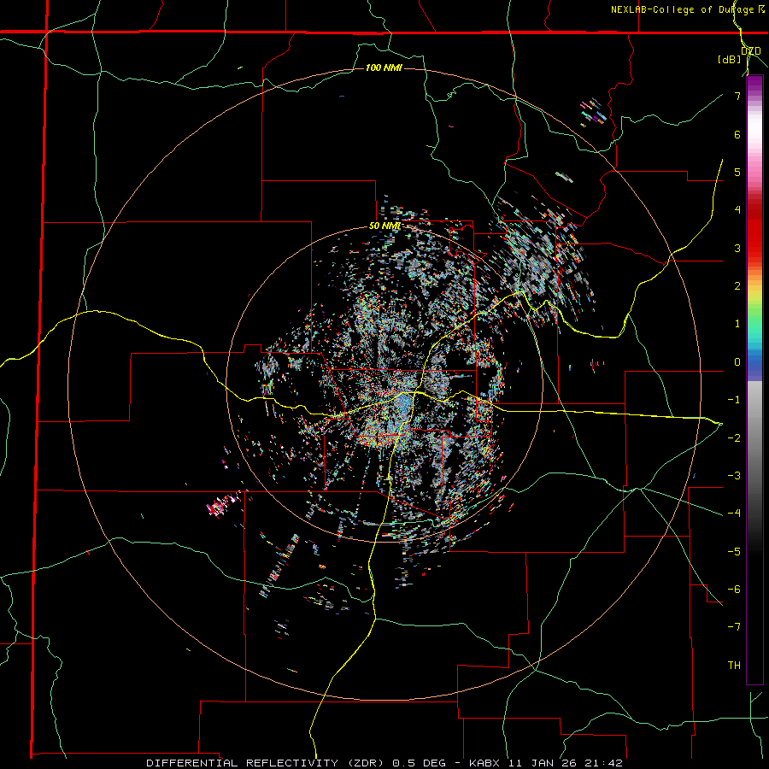Click the "[dB]" unit label
This screenshot has width=769, height=769.
[x=730, y=59]
